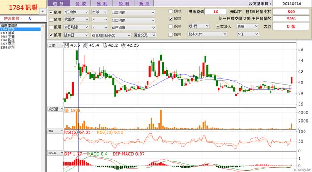This screenshot has width=312, height=172.
Task: Open the 日線 chart period dropdown
Action: [56, 45]
